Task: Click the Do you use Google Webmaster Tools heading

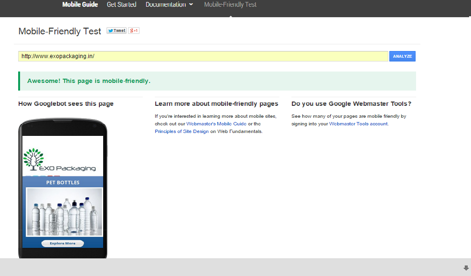Action: click(x=351, y=104)
